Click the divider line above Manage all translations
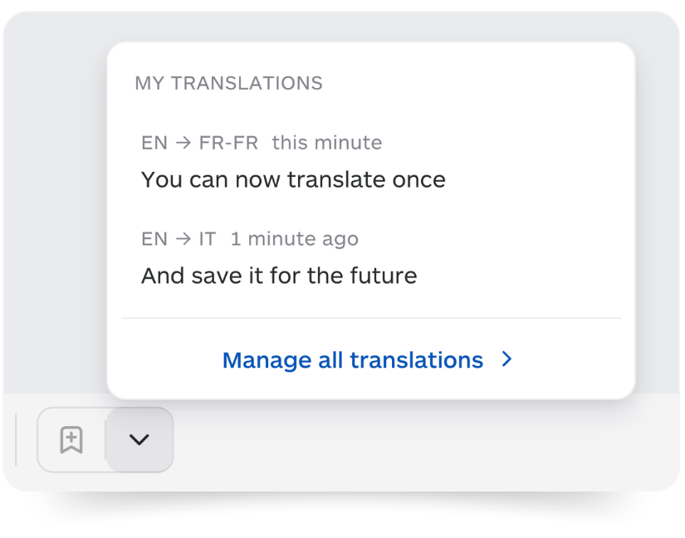 (371, 318)
